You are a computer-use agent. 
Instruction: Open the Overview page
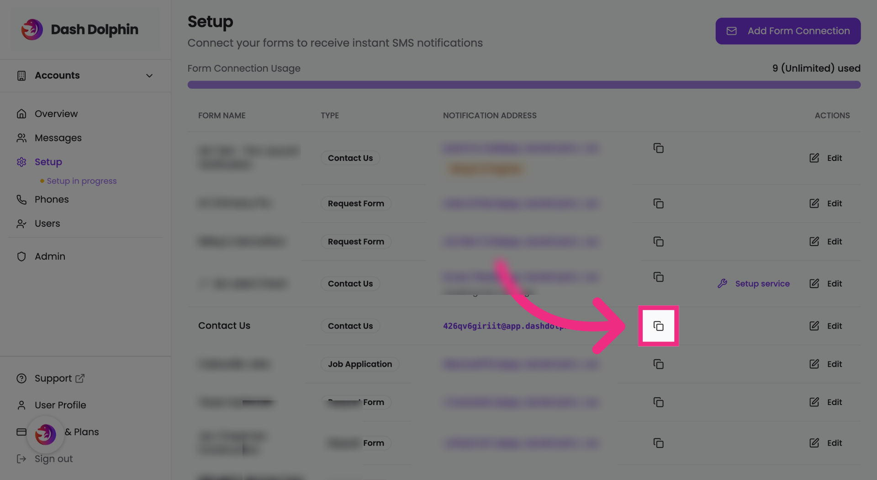(x=56, y=114)
